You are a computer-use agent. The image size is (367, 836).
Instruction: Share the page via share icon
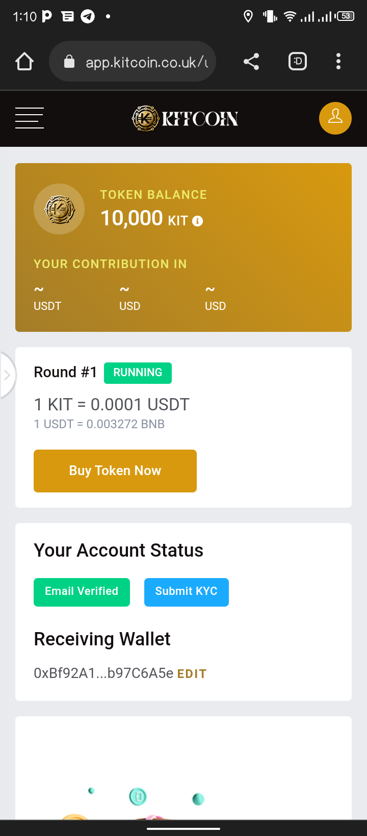251,62
